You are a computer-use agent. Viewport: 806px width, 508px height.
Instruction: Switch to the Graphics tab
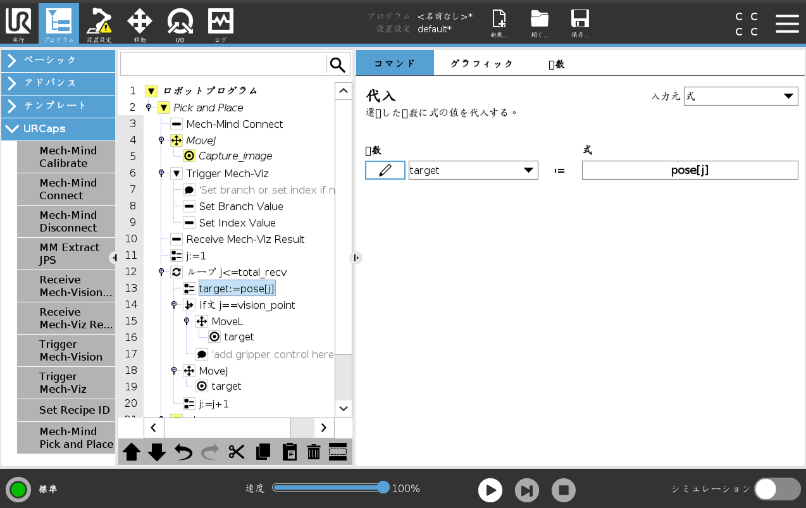[x=481, y=63]
